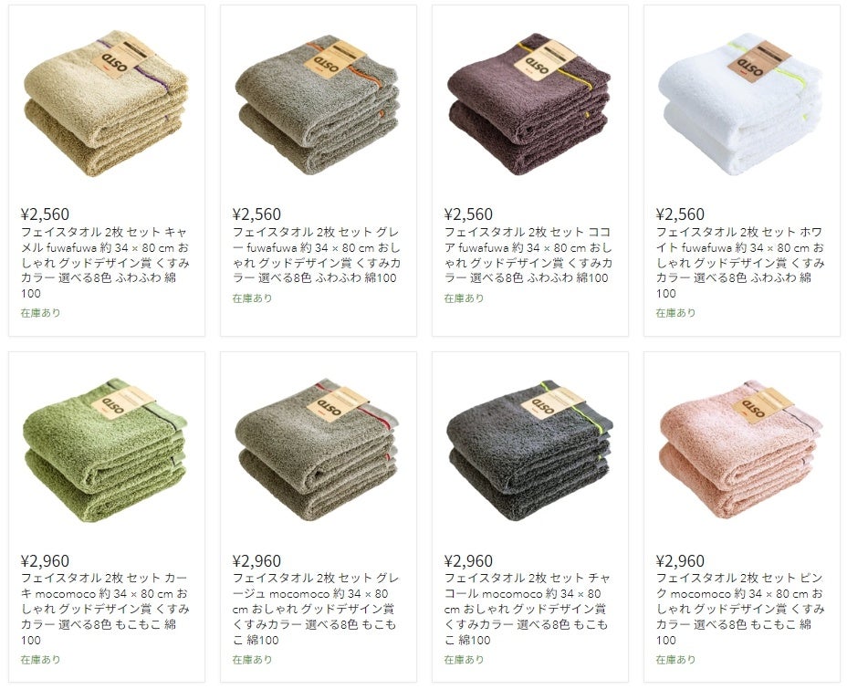Open the greige mocomoco towel image
The width and height of the screenshot is (847, 689).
[x=318, y=449]
